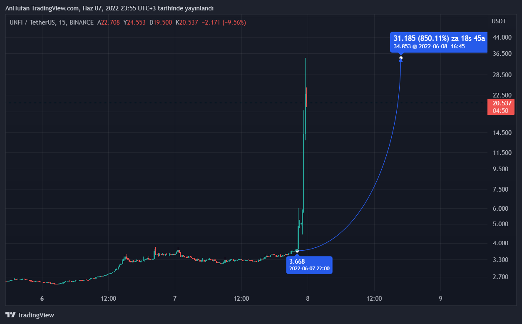Screen dimensions: 522x324
Task: Select the blue 31.185 (850.11%) target label
Action: click(439, 38)
